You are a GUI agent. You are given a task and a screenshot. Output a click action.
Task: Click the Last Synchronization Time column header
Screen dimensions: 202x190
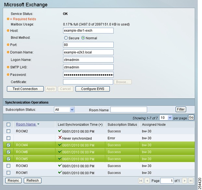click(x=80, y=124)
